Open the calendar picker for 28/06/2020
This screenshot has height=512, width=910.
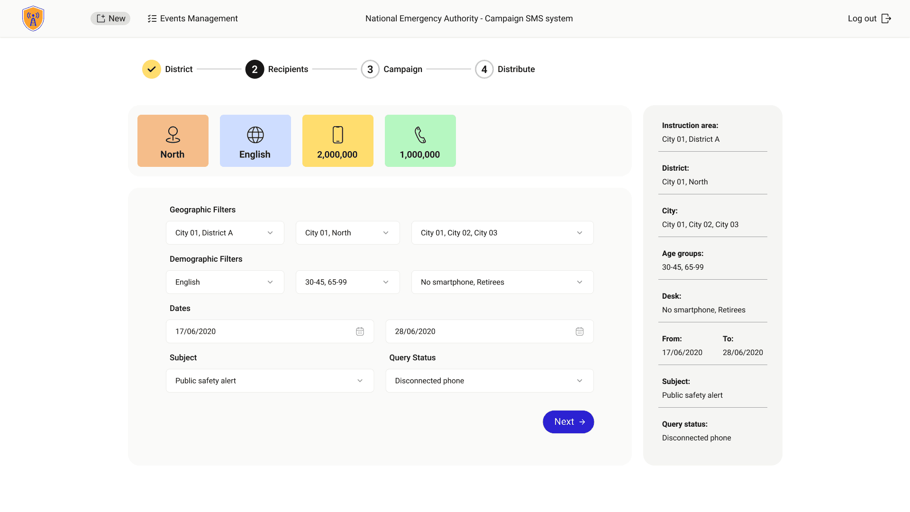click(579, 331)
